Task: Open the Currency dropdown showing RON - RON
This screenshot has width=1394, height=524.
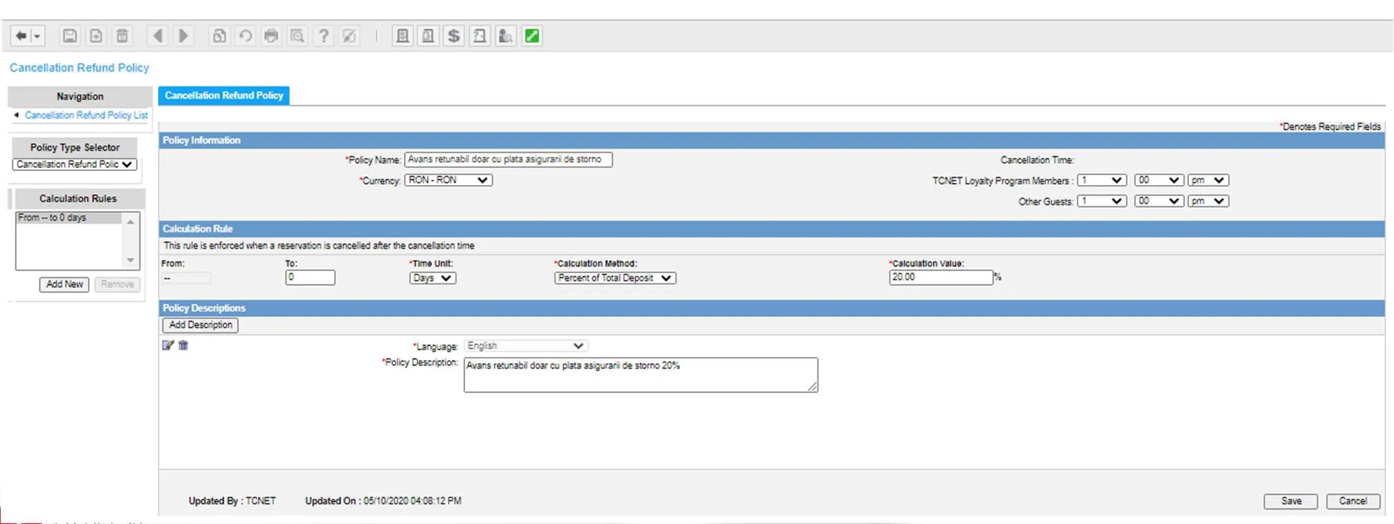Action: coord(448,180)
